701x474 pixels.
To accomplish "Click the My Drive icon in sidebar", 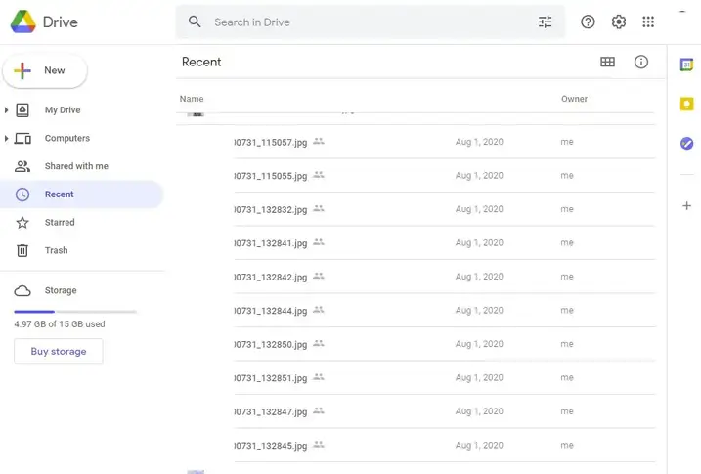I will coord(22,109).
